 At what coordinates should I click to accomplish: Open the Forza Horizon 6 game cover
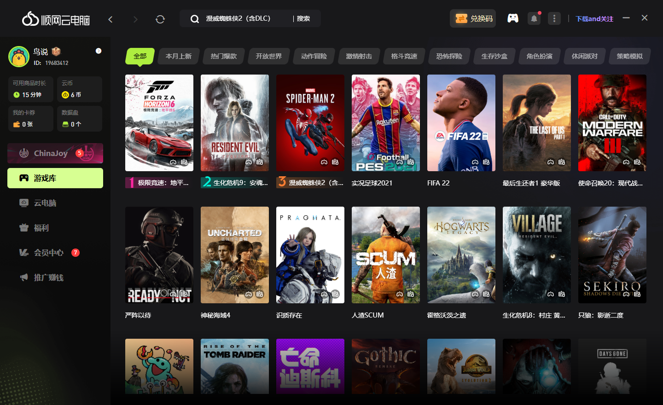[x=159, y=123]
